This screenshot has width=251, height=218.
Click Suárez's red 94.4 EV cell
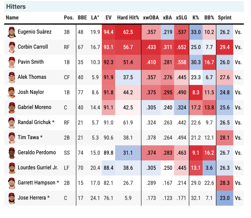pos(108,32)
